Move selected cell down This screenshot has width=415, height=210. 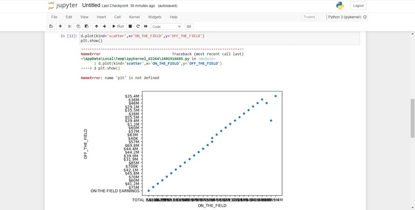(x=105, y=26)
